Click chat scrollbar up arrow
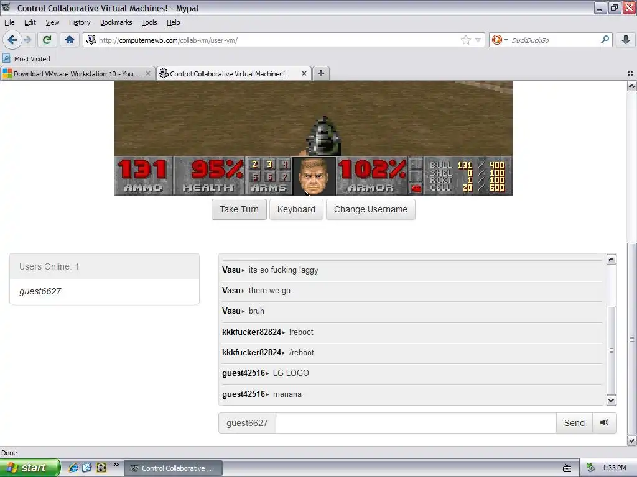The image size is (637, 477). (611, 259)
